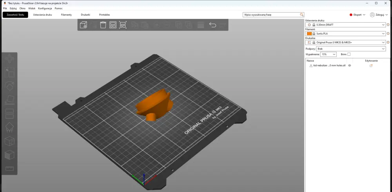Switch to Filamenty tab
Viewport: 392px width, 192px height.
[x=66, y=15]
